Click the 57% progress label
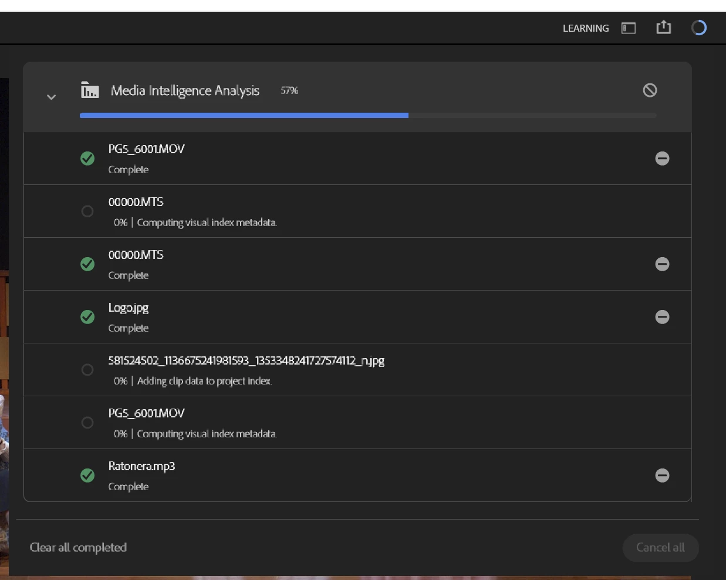726x580 pixels. coord(289,90)
